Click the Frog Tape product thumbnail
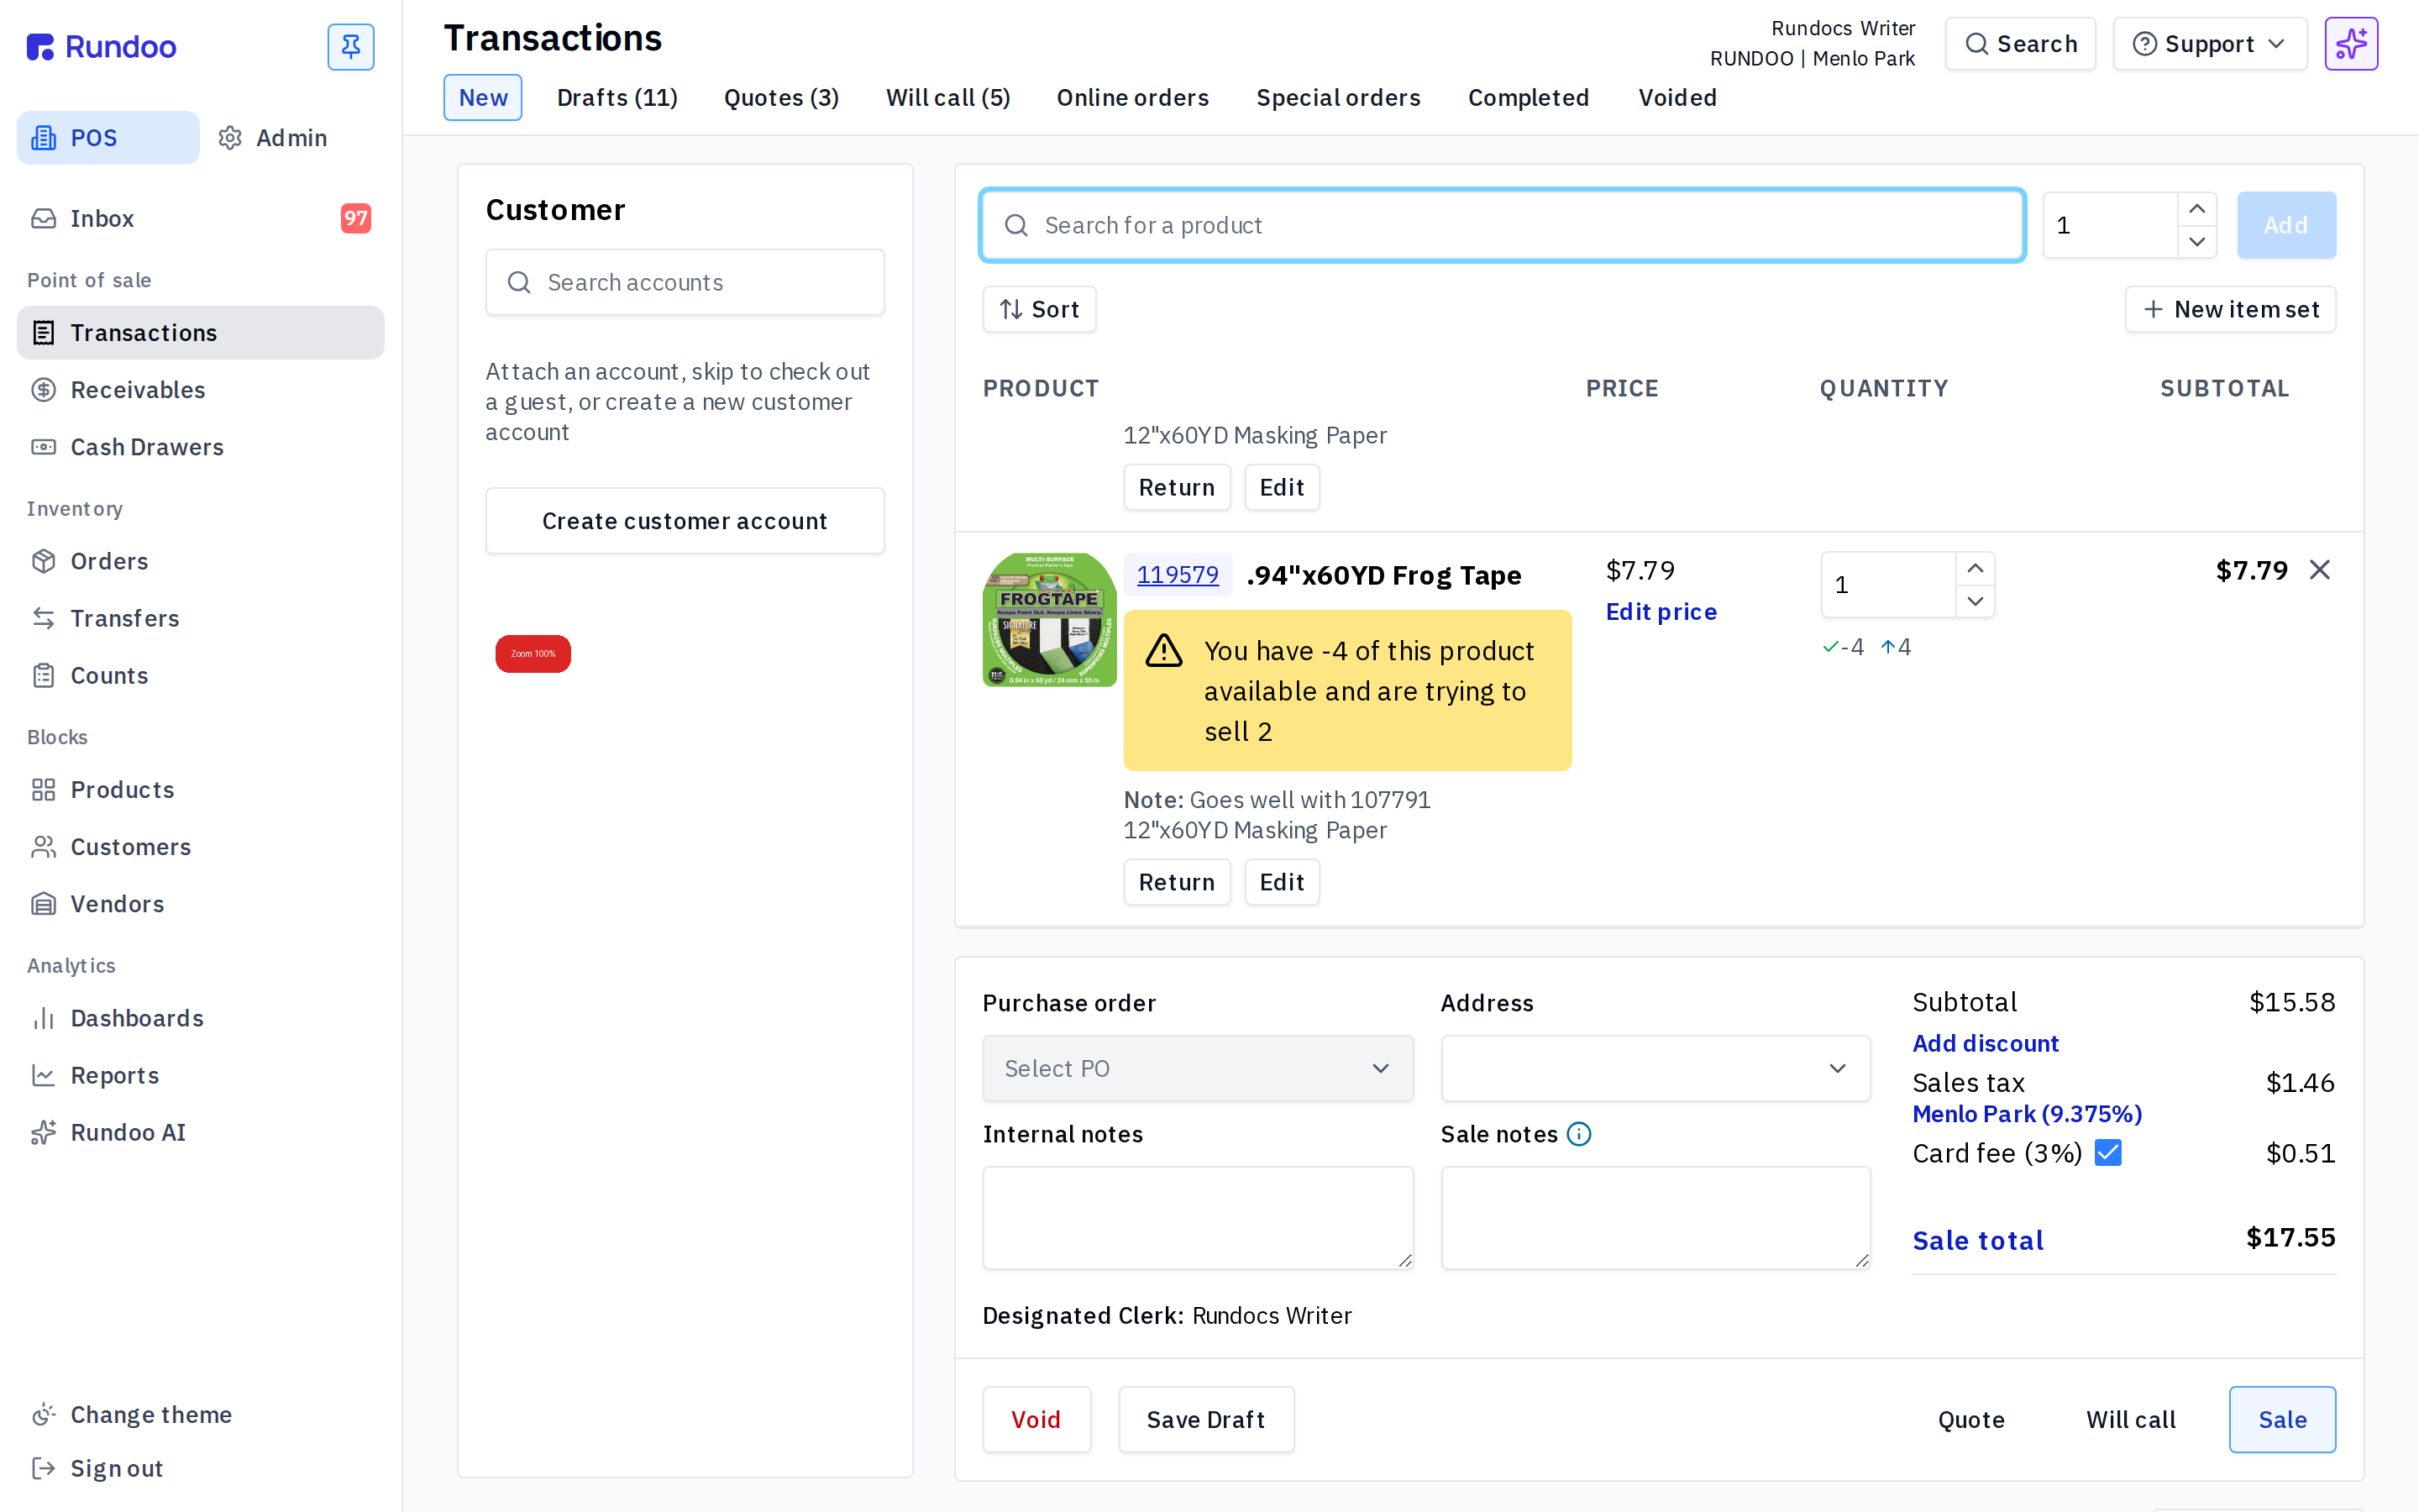 [1050, 620]
